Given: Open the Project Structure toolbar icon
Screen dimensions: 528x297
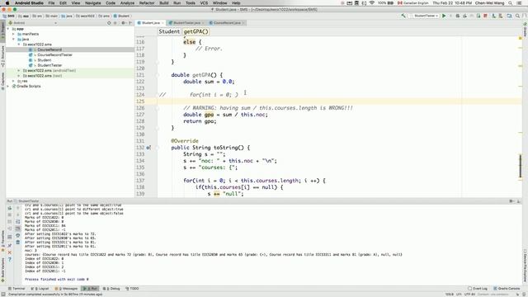Looking at the screenshot, I should pos(509,16).
